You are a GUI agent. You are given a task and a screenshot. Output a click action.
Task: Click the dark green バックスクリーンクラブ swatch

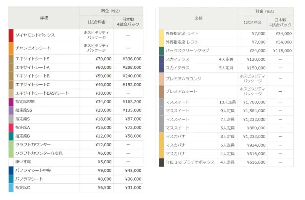[x=162, y=51]
